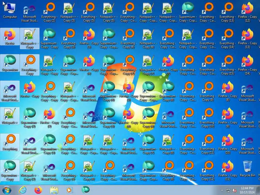The height and width of the screenshot is (195, 260).
Task: Select Notepad++ - Copy (6) icon
Action: [148, 39]
